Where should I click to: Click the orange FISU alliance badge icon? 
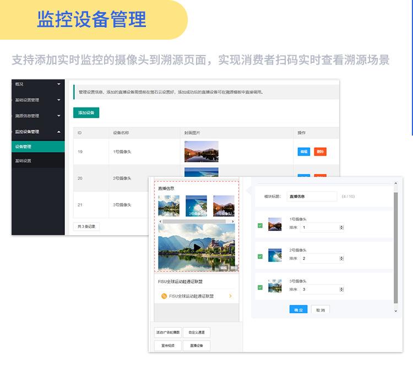164,296
